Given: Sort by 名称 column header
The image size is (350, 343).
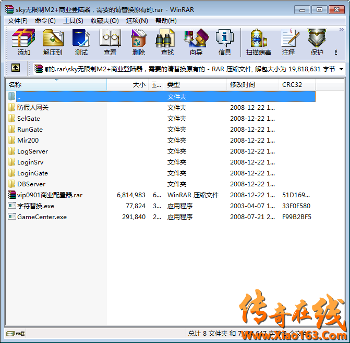Looking at the screenshot, I should [56, 85].
